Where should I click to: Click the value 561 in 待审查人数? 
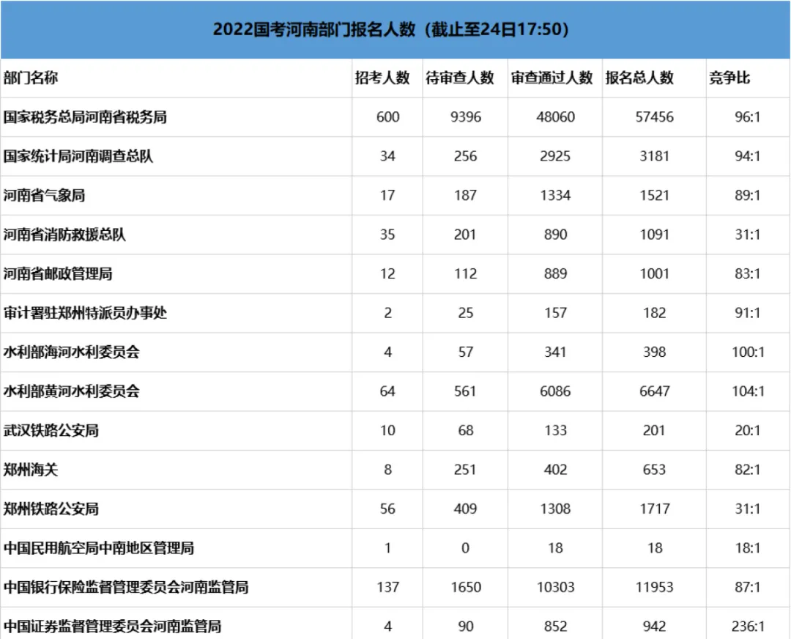(465, 391)
